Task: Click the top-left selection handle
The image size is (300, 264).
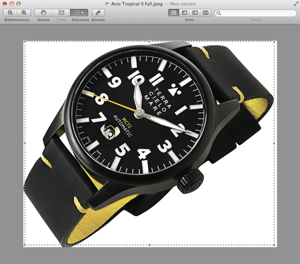Action: coord(25,41)
